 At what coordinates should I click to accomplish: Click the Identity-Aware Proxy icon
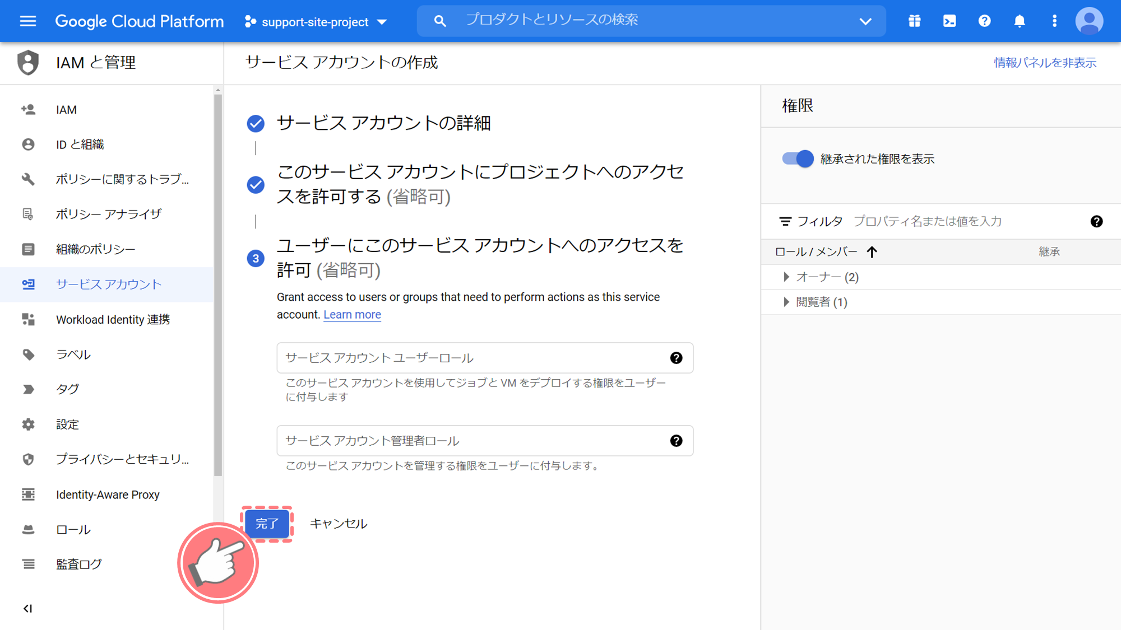click(28, 494)
